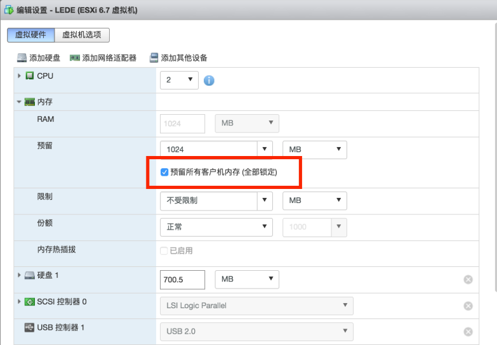Open the 份额 正常 dropdown
This screenshot has height=345, width=497.
pyautogui.click(x=216, y=227)
